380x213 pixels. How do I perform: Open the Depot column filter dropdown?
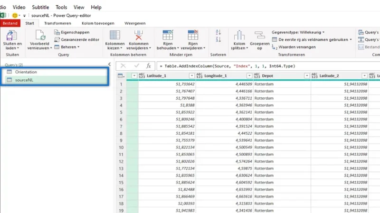307,76
